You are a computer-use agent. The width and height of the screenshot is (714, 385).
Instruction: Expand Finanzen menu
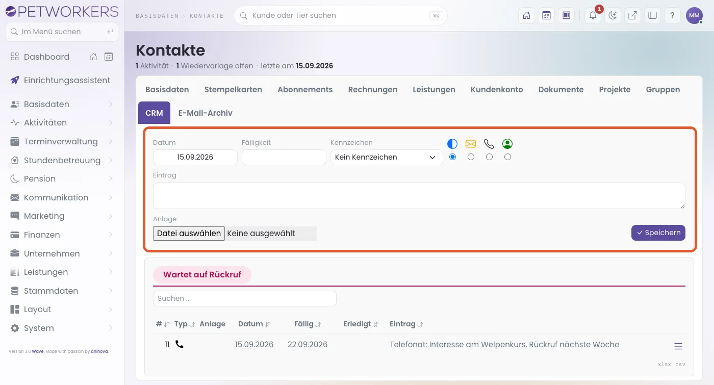[61, 235]
